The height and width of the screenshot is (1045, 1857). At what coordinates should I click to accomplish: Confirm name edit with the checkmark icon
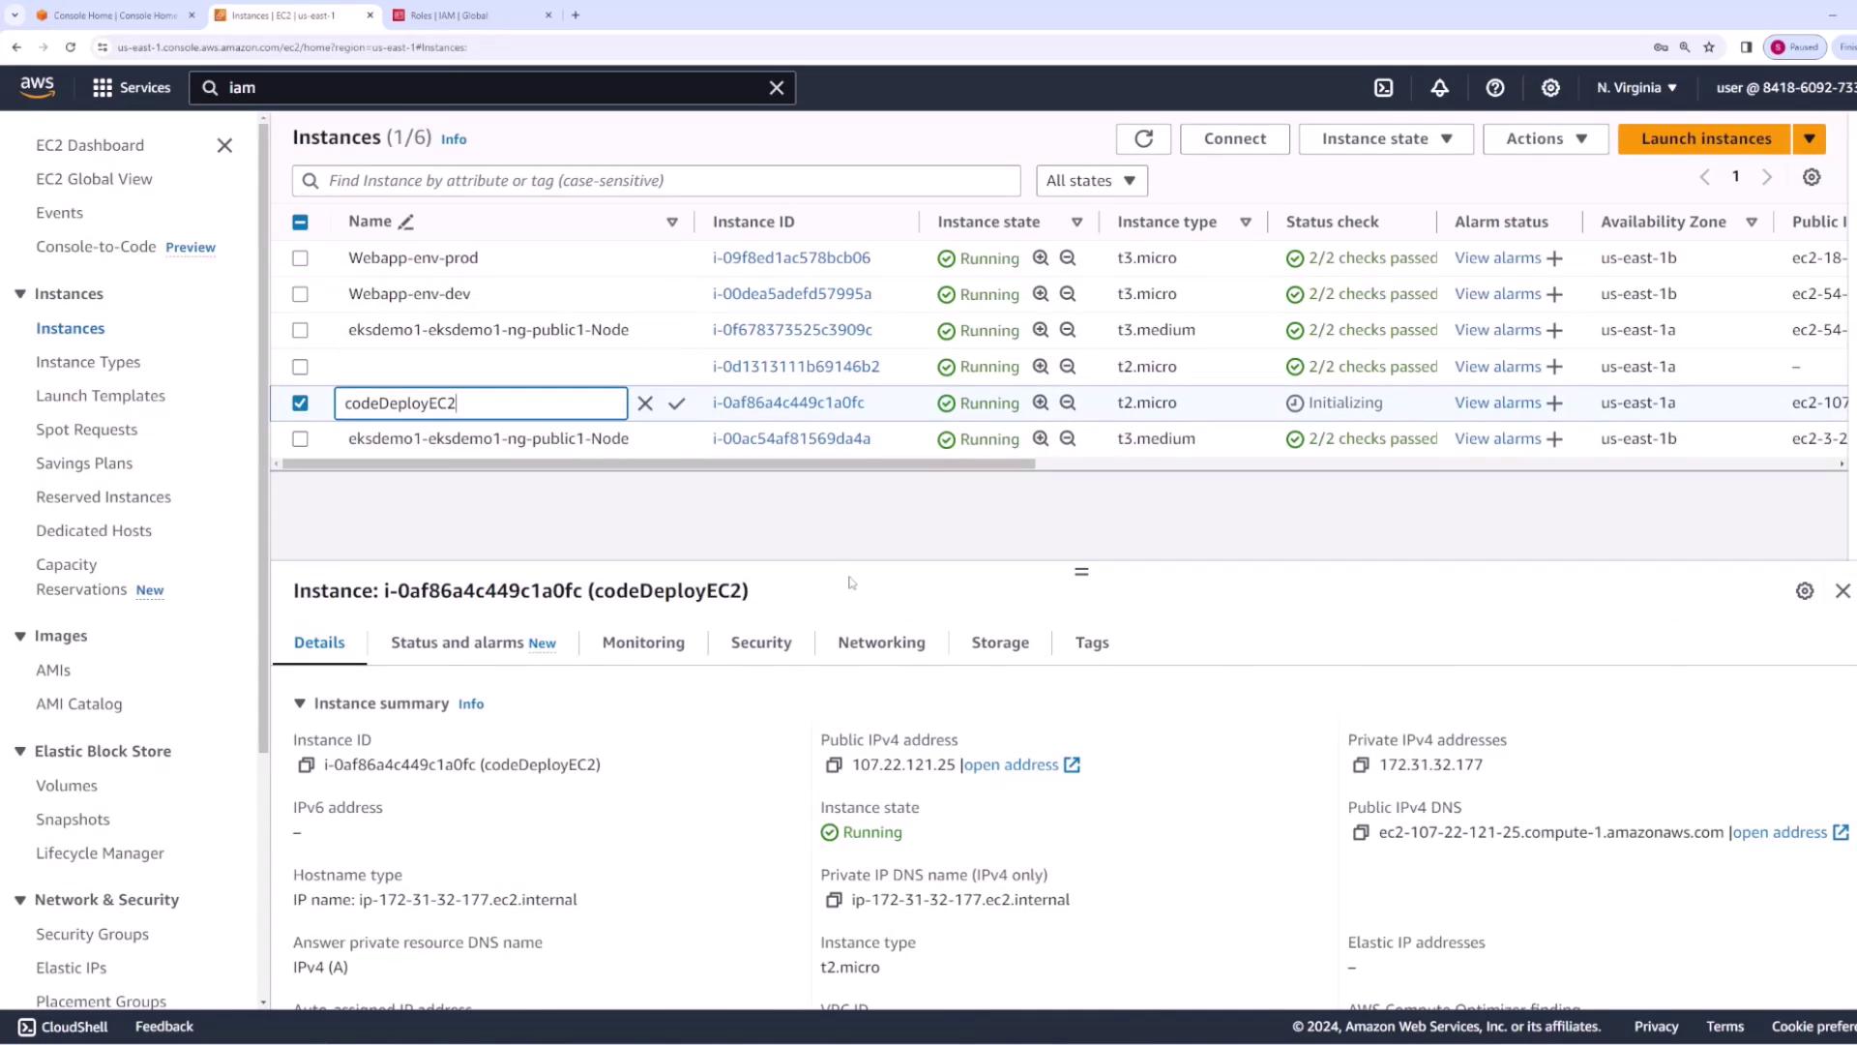677,403
